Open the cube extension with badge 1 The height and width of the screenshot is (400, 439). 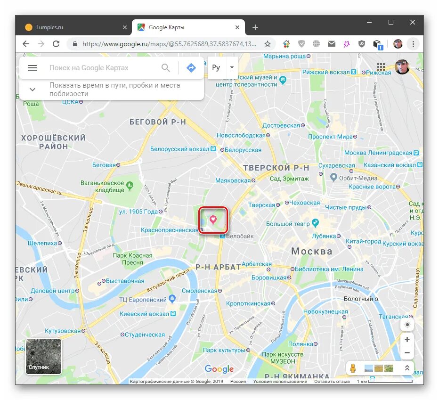click(x=377, y=45)
